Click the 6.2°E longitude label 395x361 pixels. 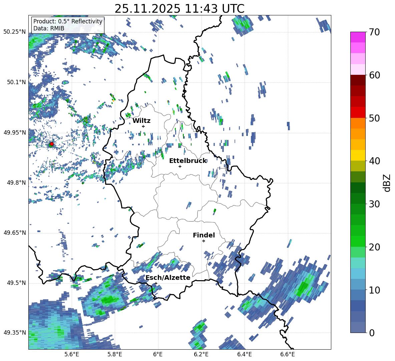201,354
